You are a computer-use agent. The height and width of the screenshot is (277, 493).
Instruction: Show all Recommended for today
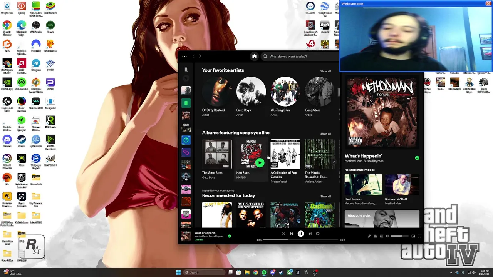[x=325, y=196]
